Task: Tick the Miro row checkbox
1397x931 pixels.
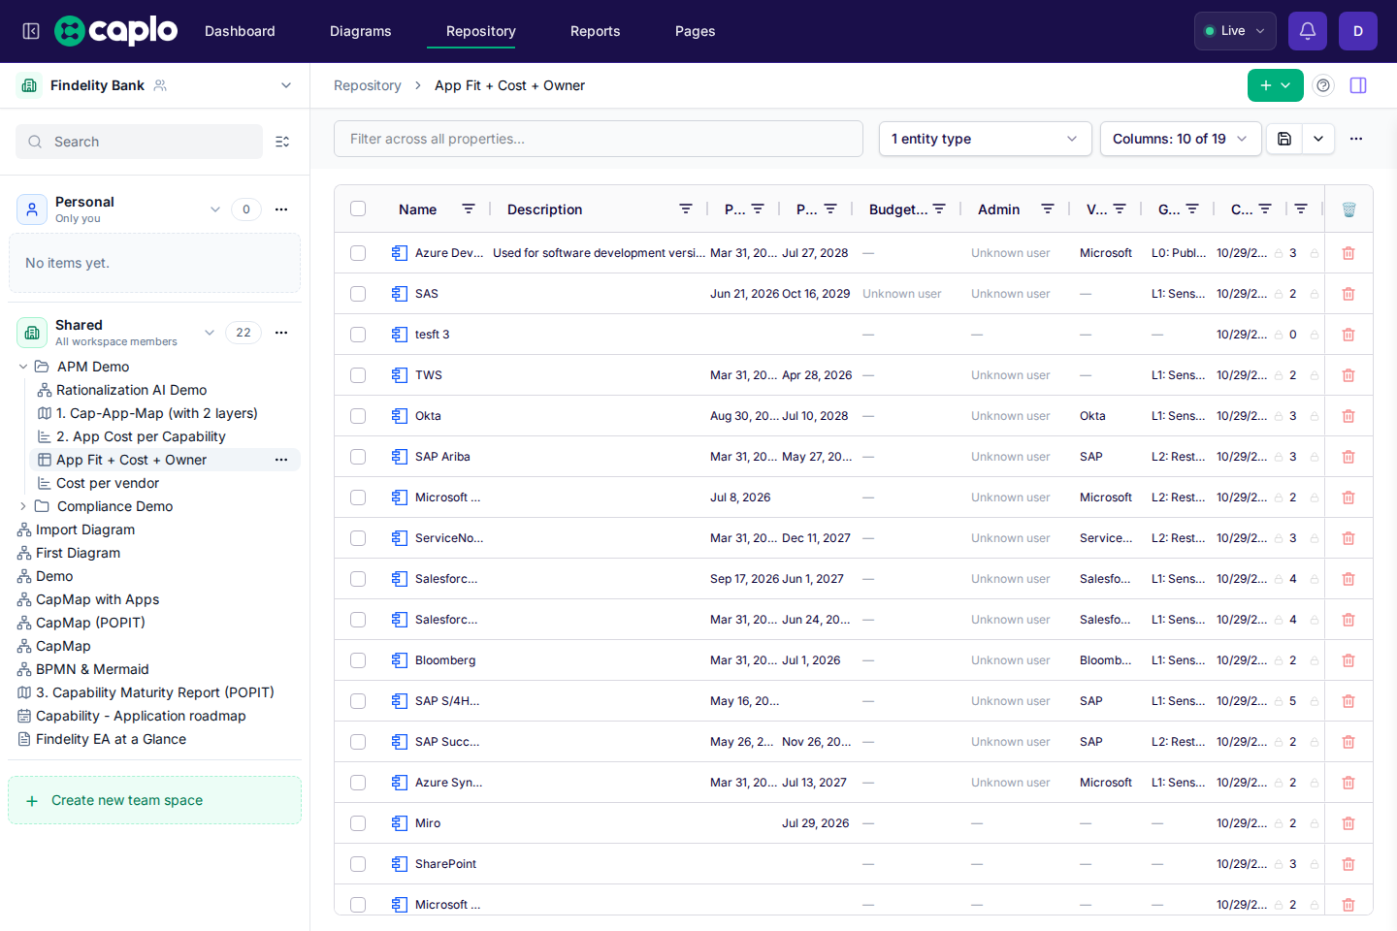Action: coord(358,823)
